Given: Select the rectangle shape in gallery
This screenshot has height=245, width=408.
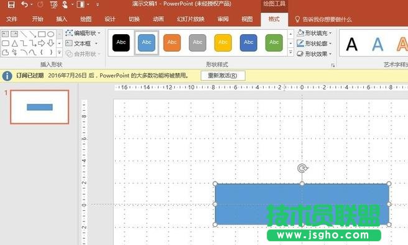Looking at the screenshot, I should click(x=42, y=34).
